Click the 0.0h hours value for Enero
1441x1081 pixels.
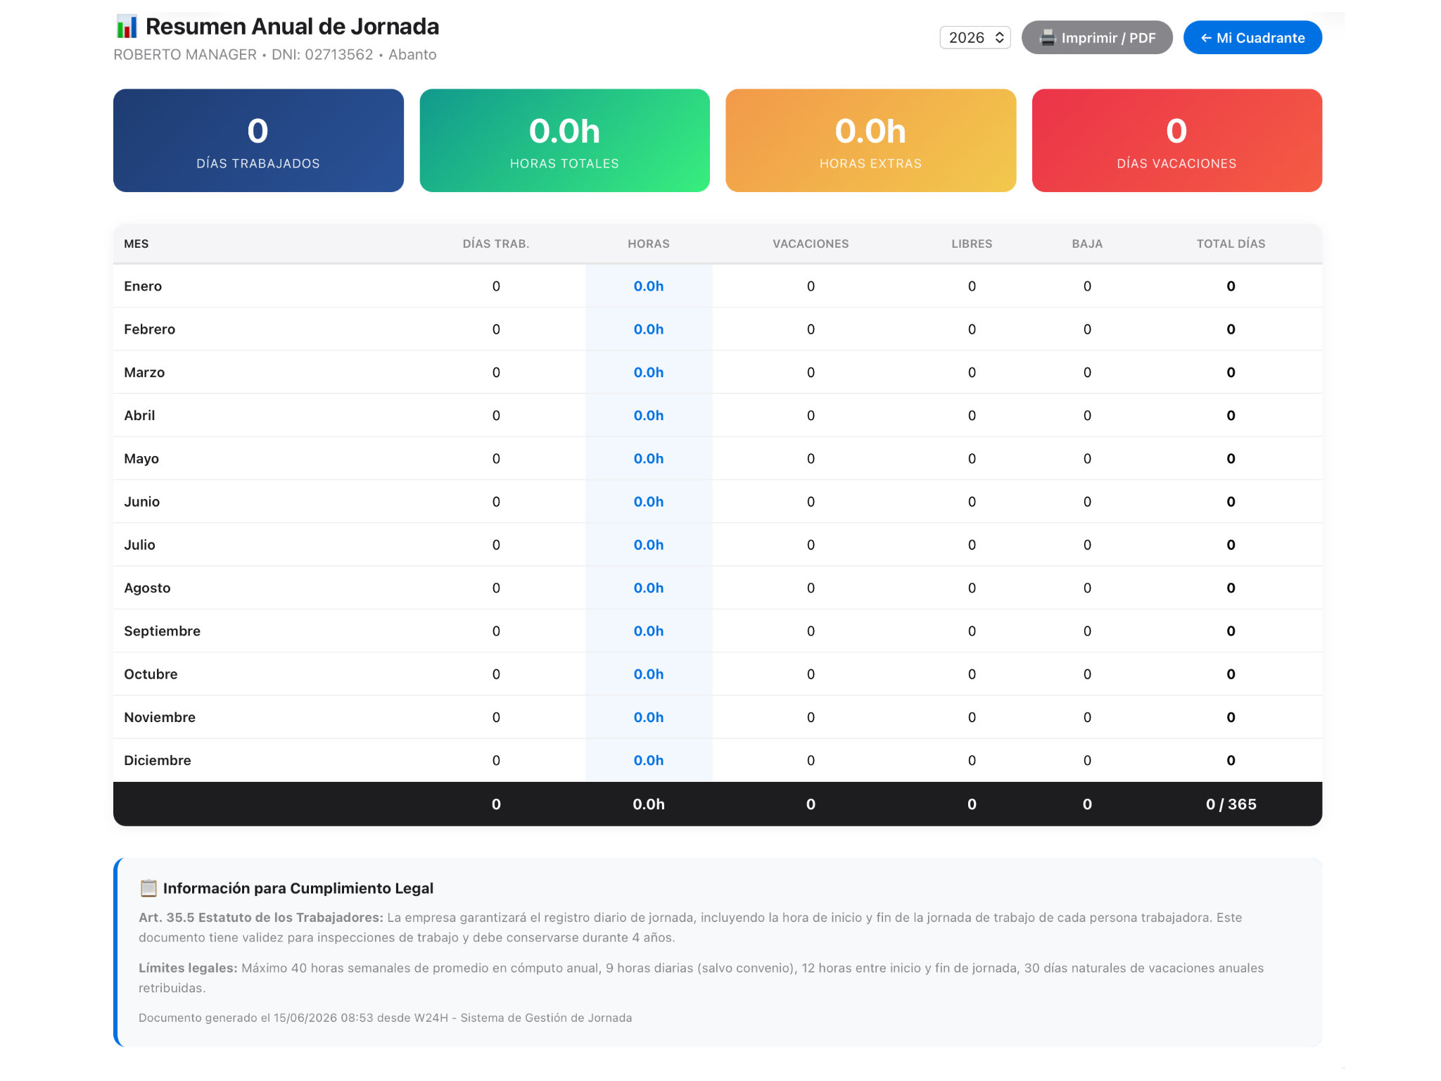coord(649,286)
